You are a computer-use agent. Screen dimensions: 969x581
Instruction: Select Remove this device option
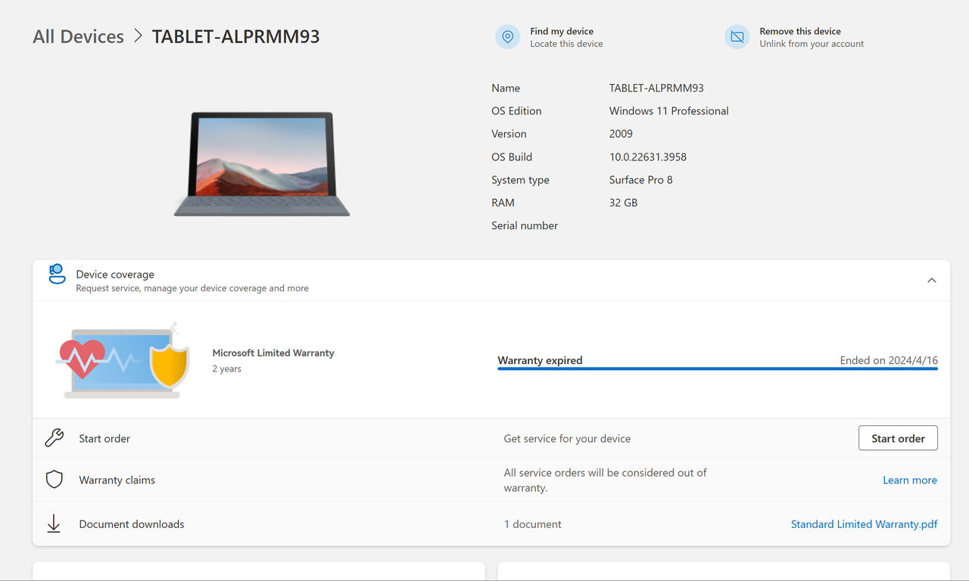(800, 31)
